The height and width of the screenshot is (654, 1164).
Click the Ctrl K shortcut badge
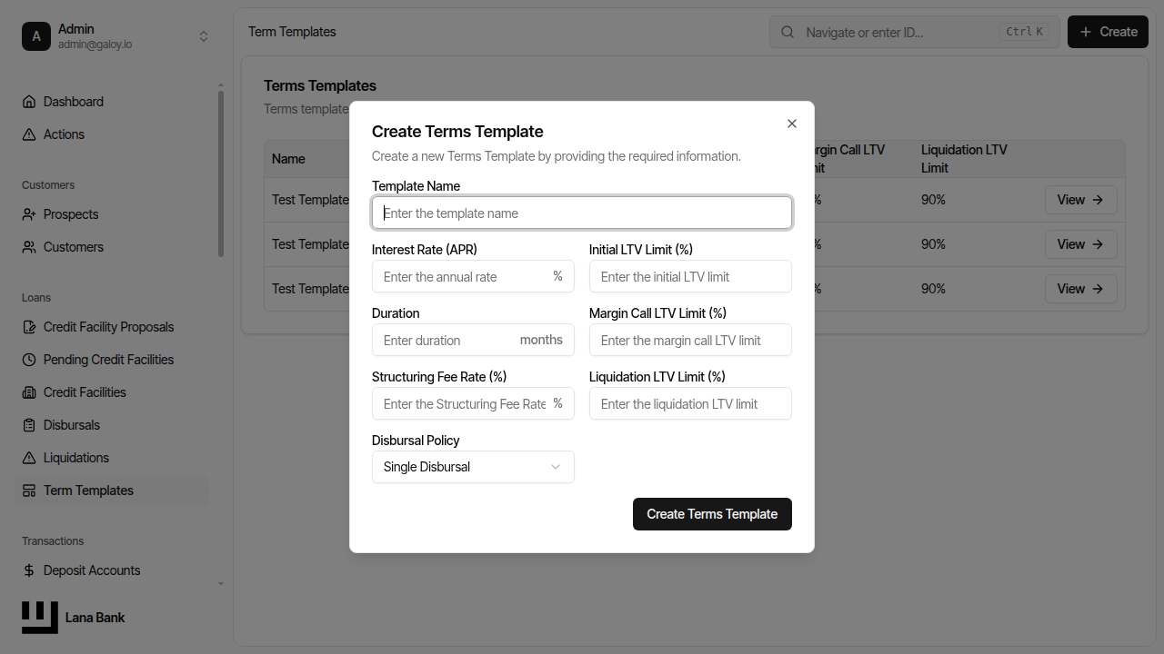pos(1024,32)
